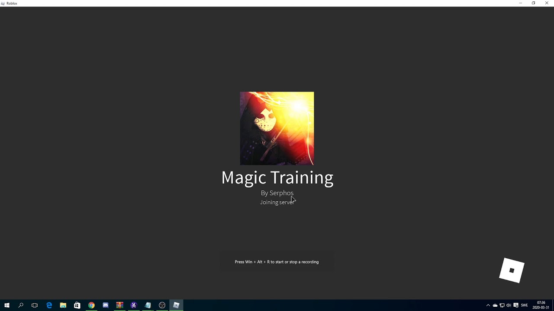Image resolution: width=554 pixels, height=311 pixels.
Task: Open the OneDrive cloud tray icon
Action: pyautogui.click(x=495, y=305)
